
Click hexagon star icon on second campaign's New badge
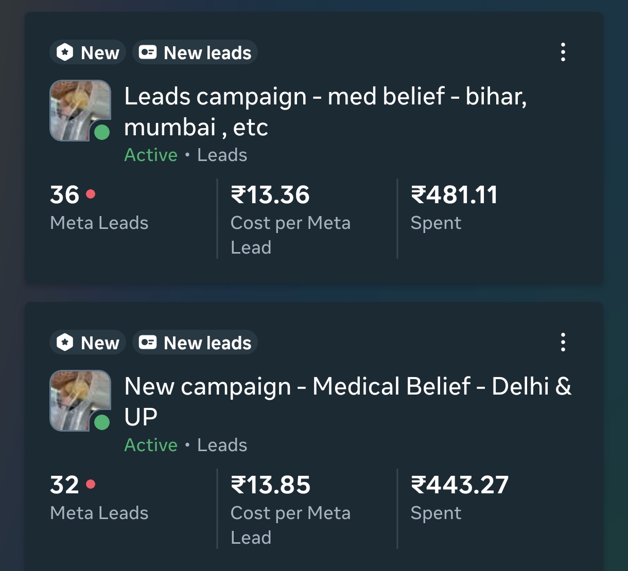[x=65, y=343]
